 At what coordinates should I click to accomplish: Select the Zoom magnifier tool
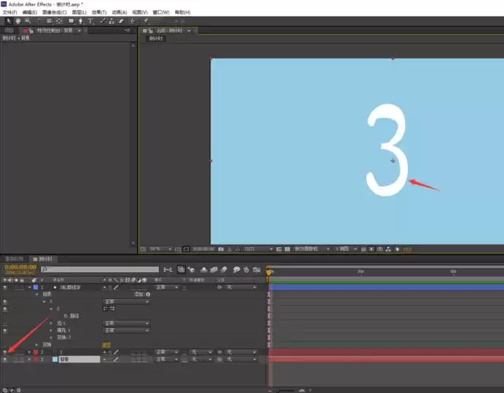coord(28,21)
